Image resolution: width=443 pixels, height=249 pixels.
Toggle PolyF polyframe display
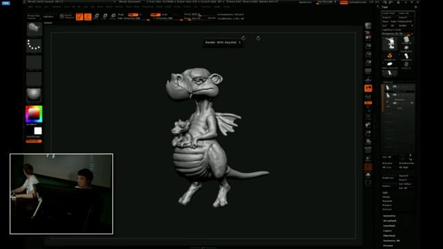coord(368,150)
